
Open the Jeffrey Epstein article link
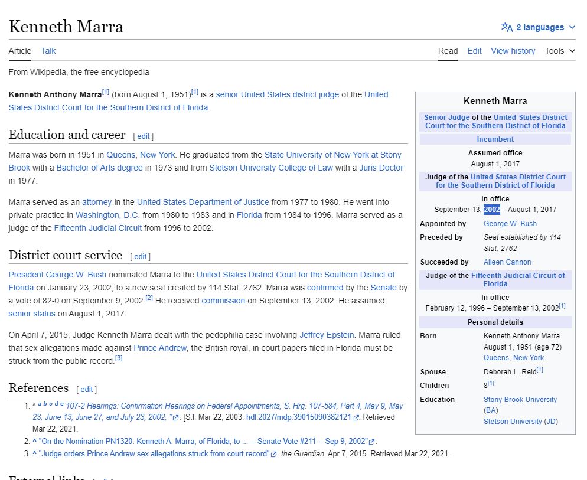pyautogui.click(x=328, y=335)
